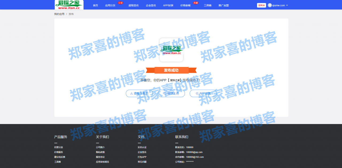Click the 联系扣扣: 100000 contact line

click(x=184, y=147)
